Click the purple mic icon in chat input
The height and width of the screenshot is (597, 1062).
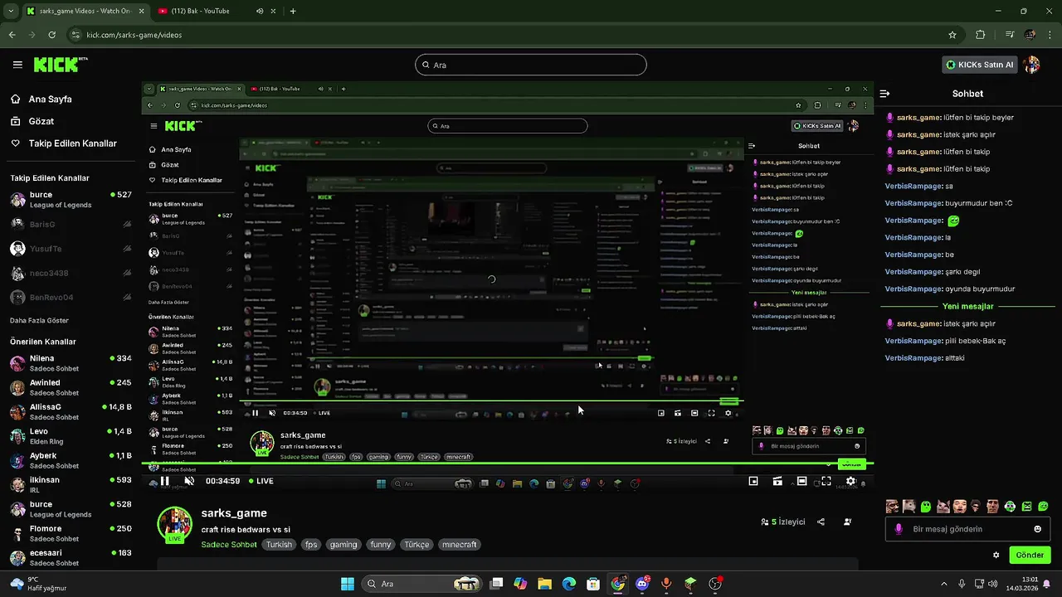pyautogui.click(x=899, y=529)
